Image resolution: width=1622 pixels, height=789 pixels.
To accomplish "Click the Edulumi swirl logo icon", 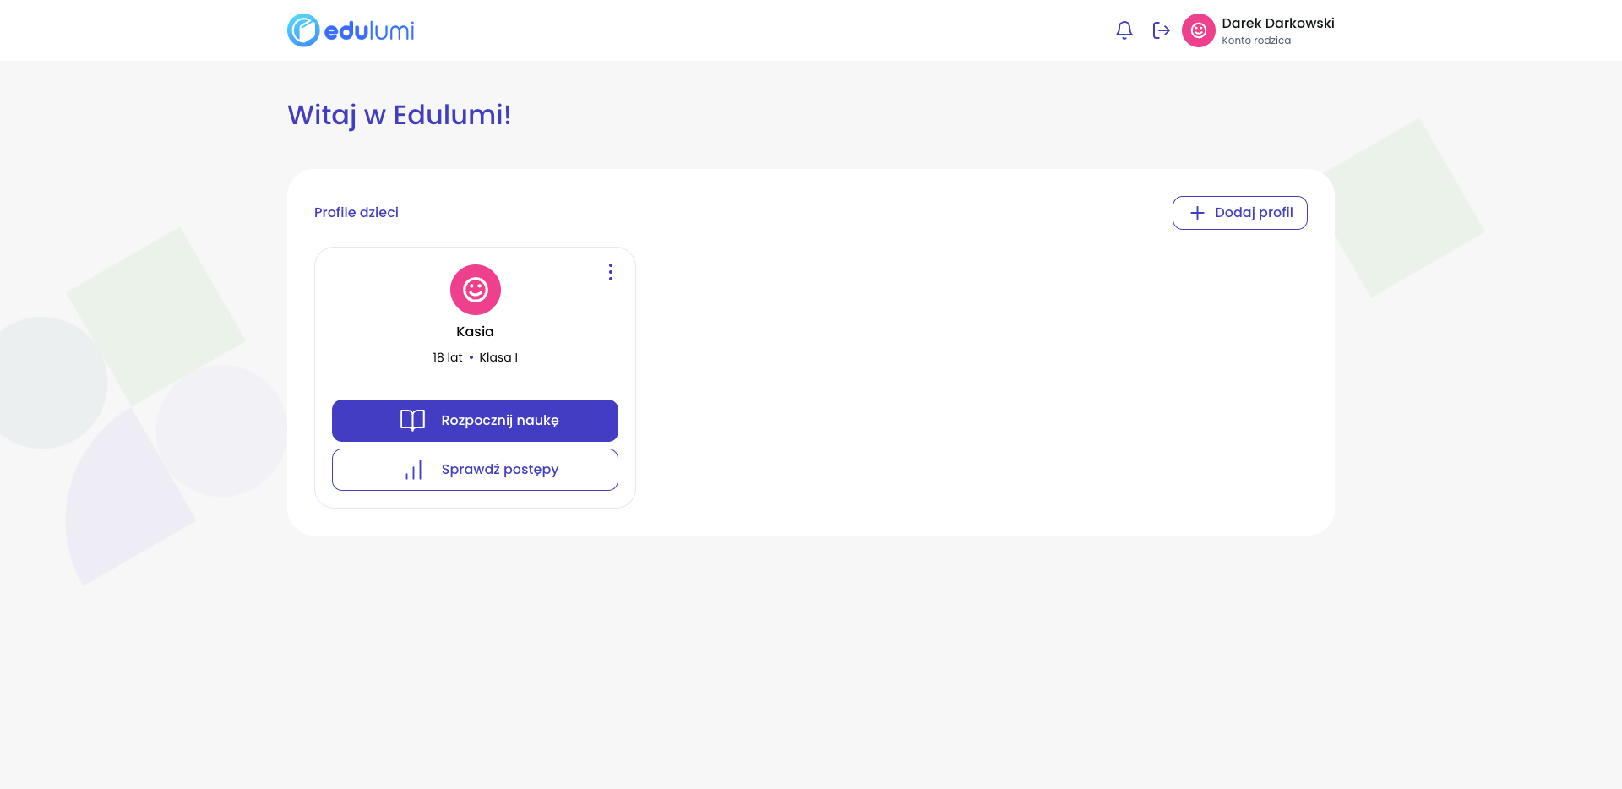I will pyautogui.click(x=303, y=30).
